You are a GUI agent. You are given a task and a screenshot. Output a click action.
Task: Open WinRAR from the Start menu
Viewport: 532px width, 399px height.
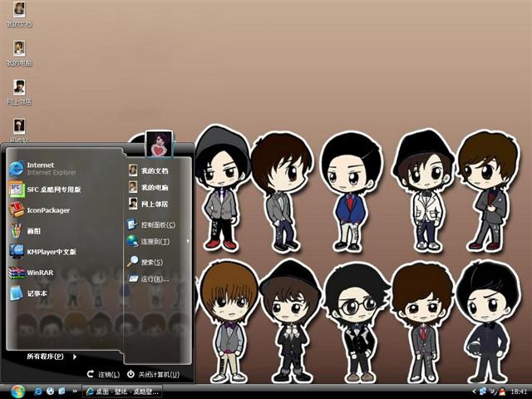[x=32, y=273]
